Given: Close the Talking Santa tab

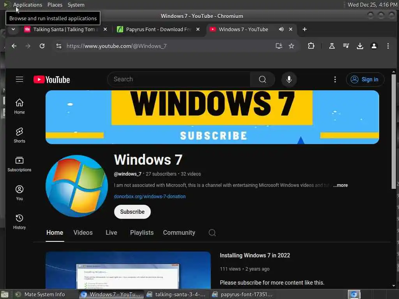Looking at the screenshot, I should tap(105, 29).
